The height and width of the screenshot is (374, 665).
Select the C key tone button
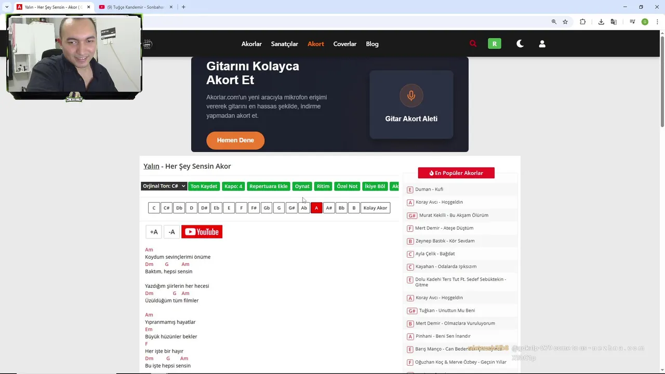click(154, 208)
